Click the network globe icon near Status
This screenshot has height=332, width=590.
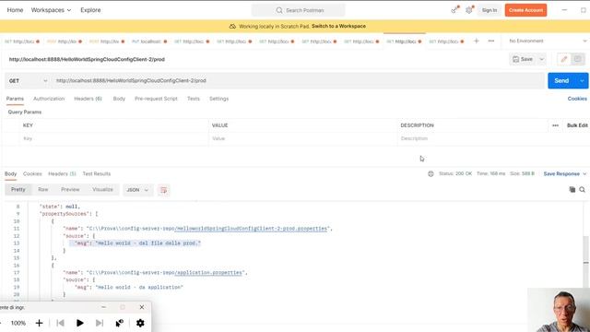click(x=431, y=174)
